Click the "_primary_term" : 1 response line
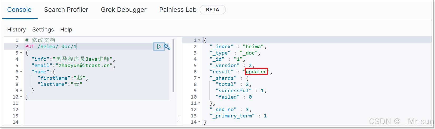 click(238, 116)
